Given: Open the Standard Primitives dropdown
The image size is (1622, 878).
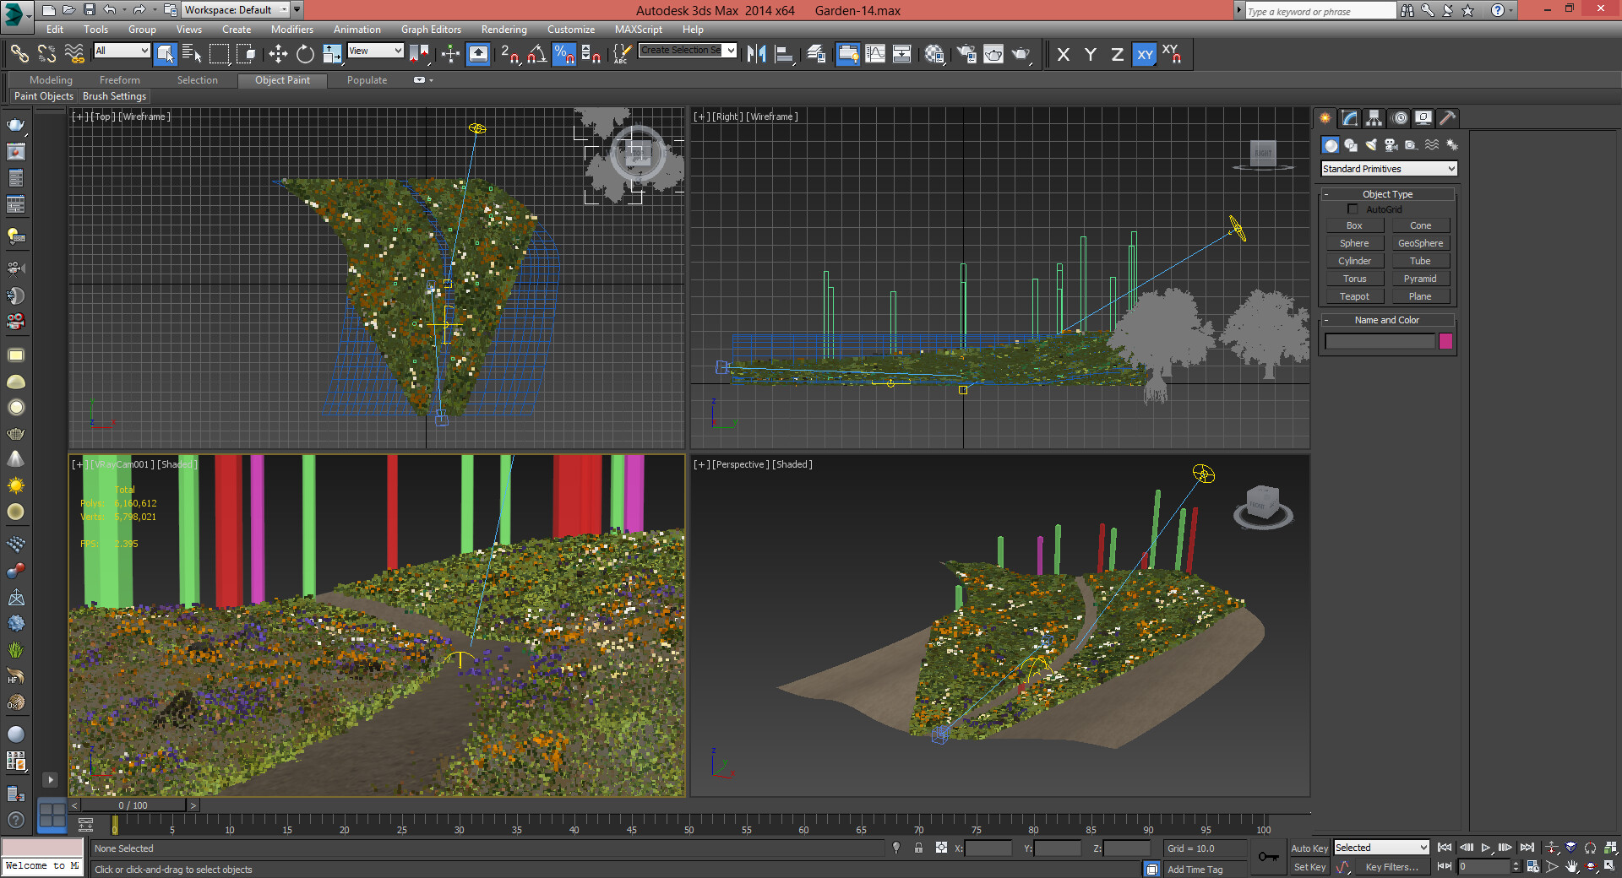Looking at the screenshot, I should (1388, 169).
